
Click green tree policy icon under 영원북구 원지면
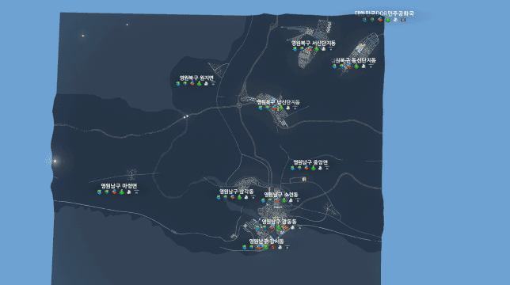pos(199,83)
